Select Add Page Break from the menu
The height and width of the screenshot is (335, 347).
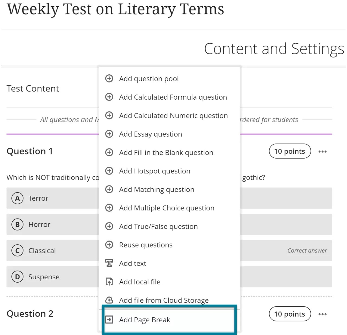[144, 320]
